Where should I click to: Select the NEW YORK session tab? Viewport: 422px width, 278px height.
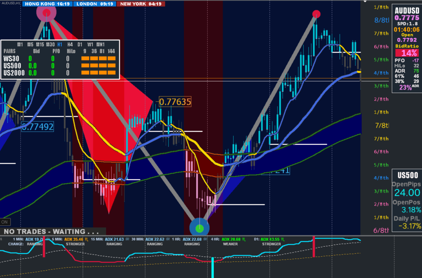[x=141, y=4]
